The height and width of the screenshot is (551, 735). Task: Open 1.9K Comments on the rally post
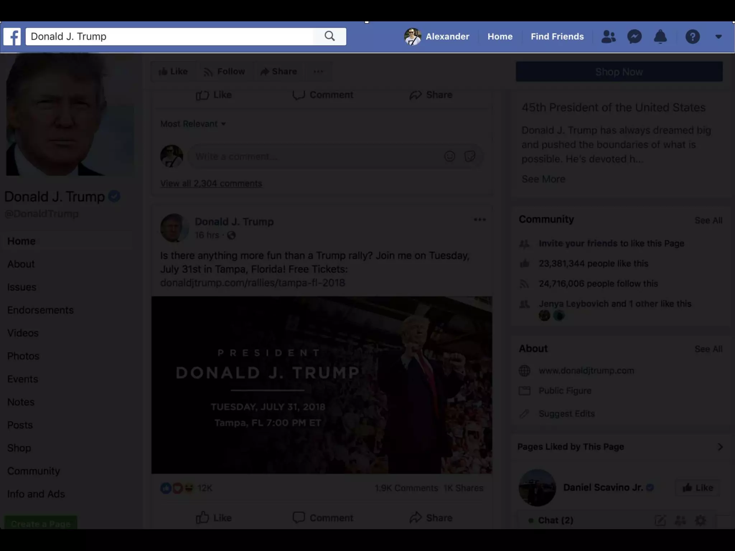click(x=406, y=488)
